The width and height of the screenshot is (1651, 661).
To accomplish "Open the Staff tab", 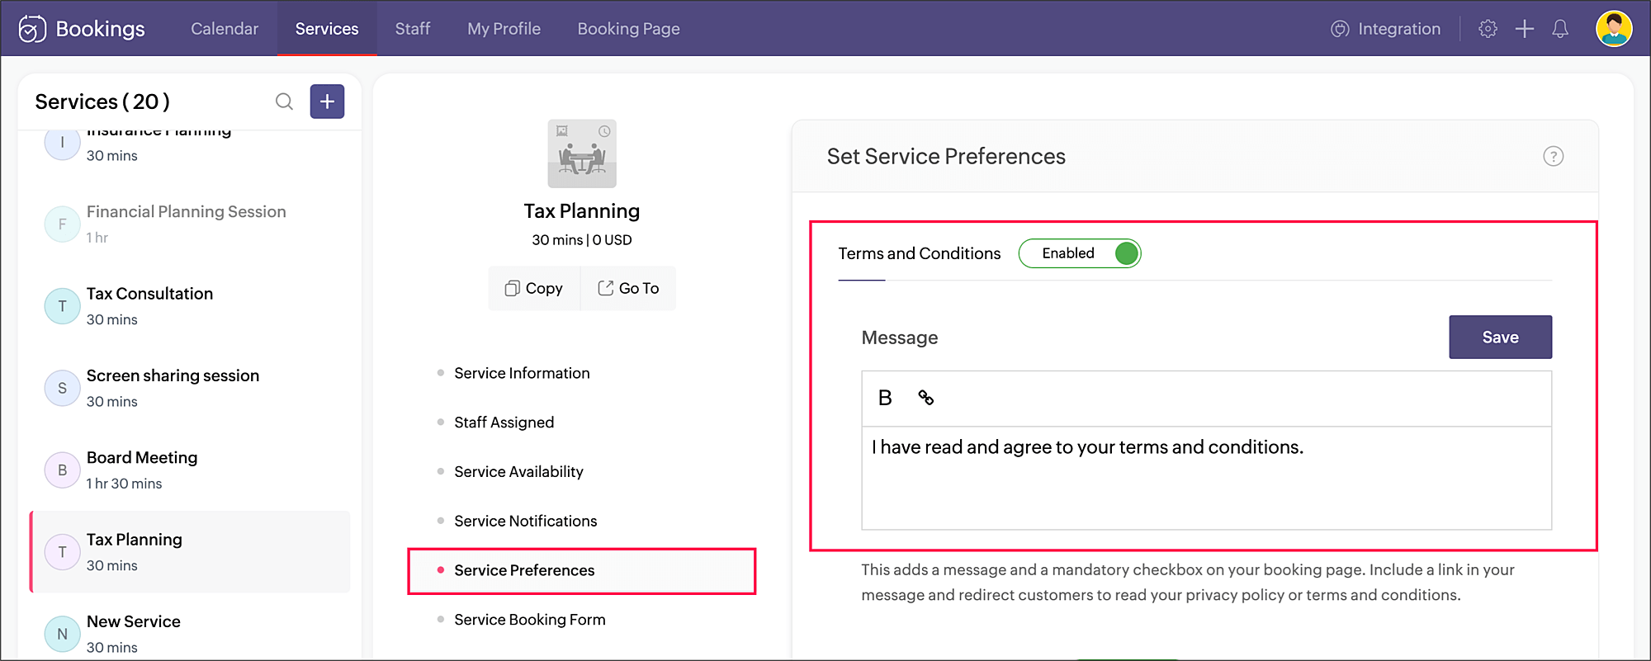I will (x=413, y=29).
